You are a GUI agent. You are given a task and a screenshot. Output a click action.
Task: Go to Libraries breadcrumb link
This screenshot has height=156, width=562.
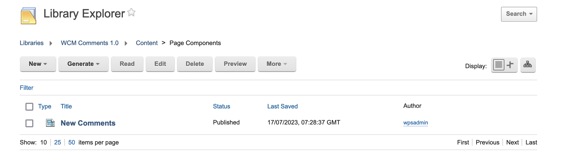tap(32, 43)
